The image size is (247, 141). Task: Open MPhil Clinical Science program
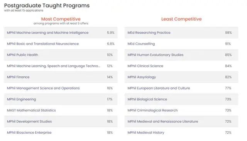[145, 66]
